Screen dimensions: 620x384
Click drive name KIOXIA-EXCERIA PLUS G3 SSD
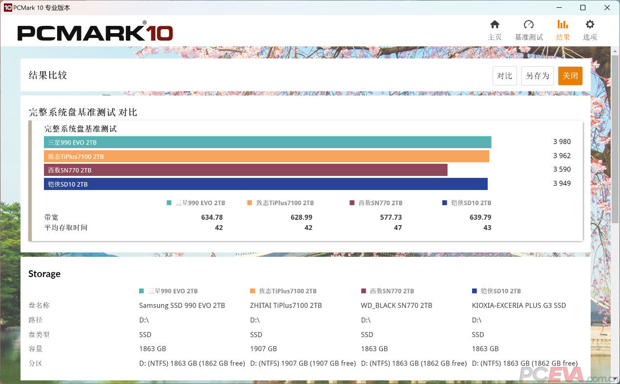pos(519,306)
